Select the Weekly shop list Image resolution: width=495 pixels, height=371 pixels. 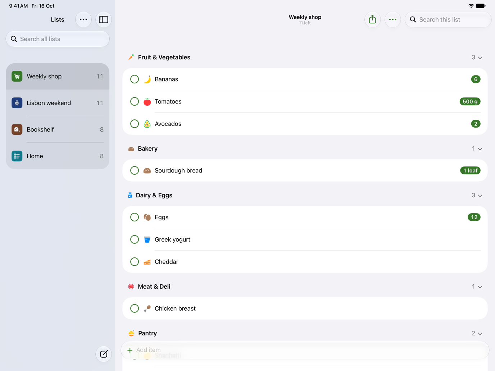click(58, 76)
